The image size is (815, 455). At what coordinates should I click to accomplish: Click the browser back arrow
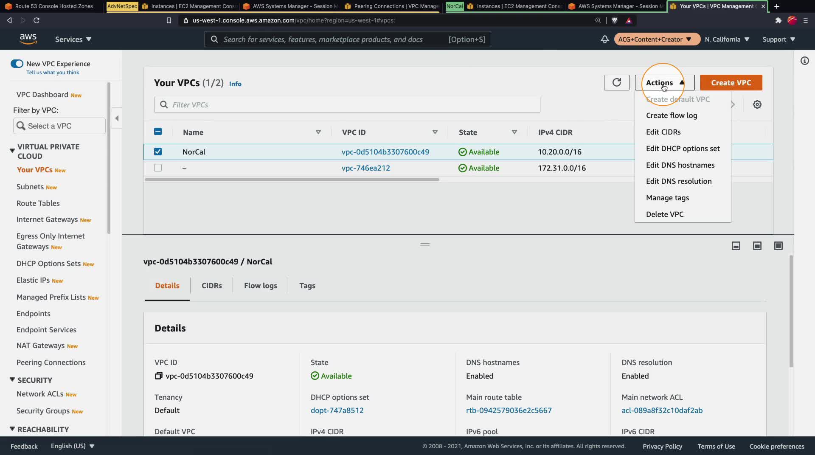[9, 20]
